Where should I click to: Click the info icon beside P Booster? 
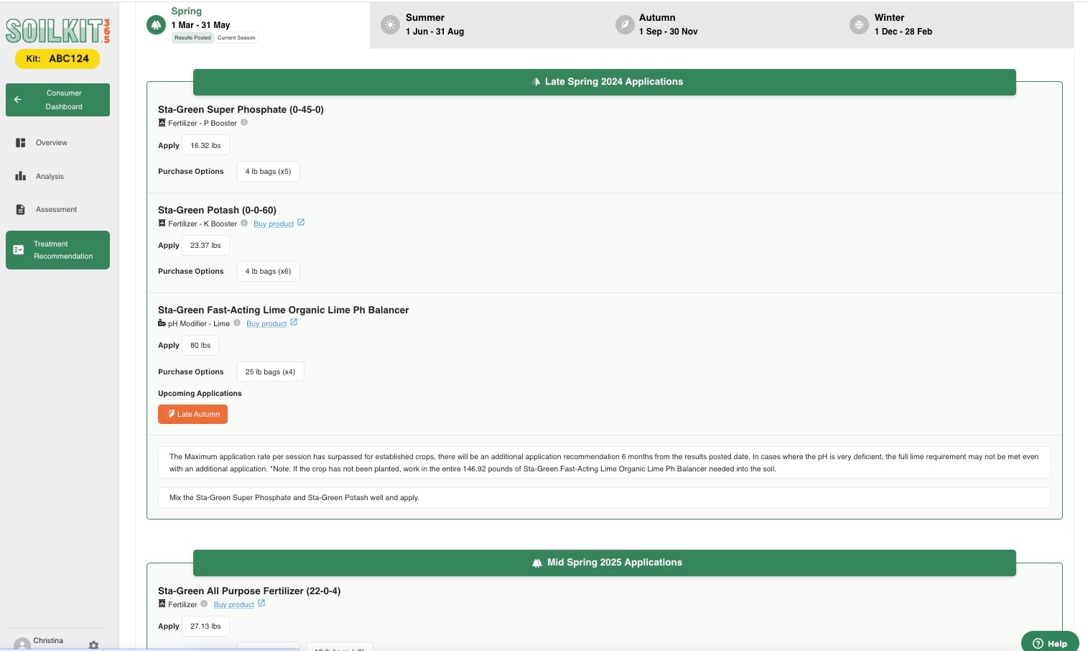(x=244, y=122)
